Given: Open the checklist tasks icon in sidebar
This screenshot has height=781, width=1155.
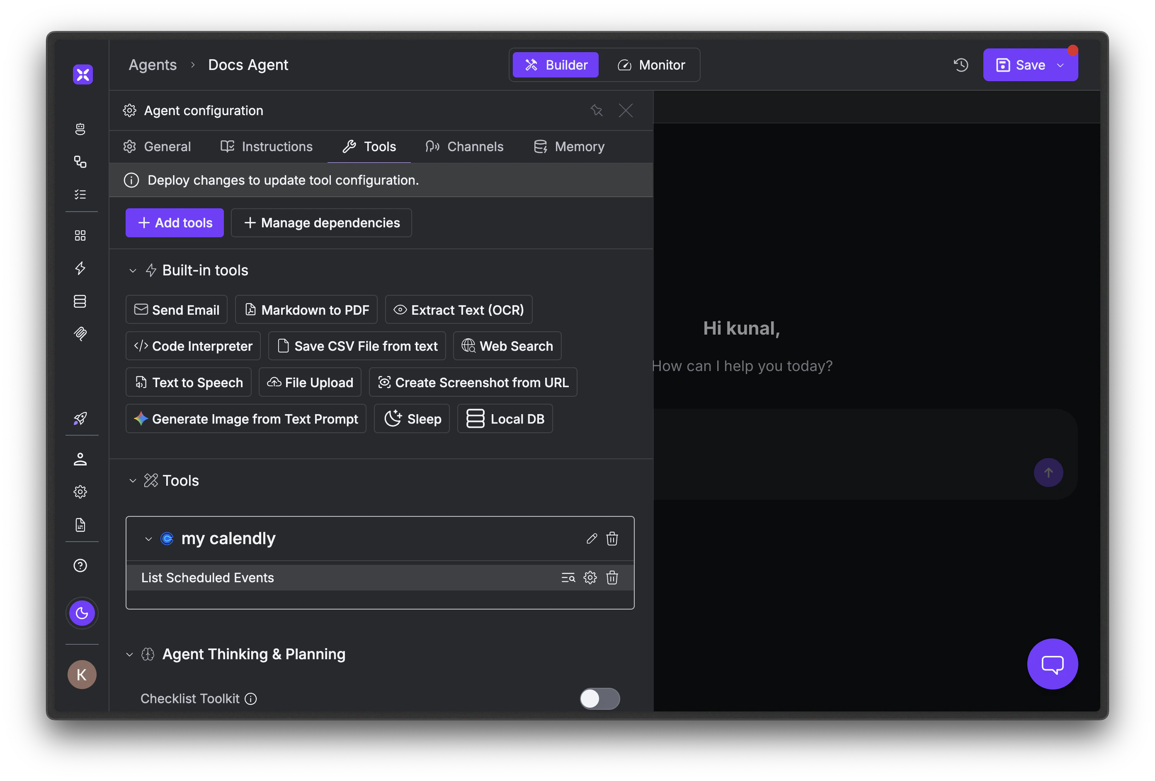Looking at the screenshot, I should click(80, 194).
